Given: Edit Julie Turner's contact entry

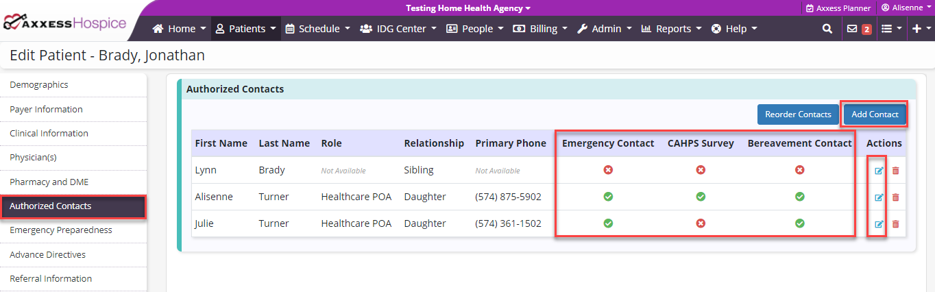Looking at the screenshot, I should pos(879,224).
